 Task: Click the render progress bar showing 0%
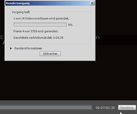click(x=40, y=25)
